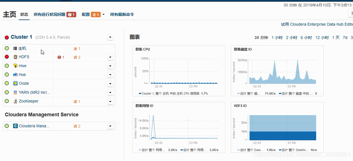
Task: Open the Cloudera Management Service link
Action: click(x=34, y=126)
